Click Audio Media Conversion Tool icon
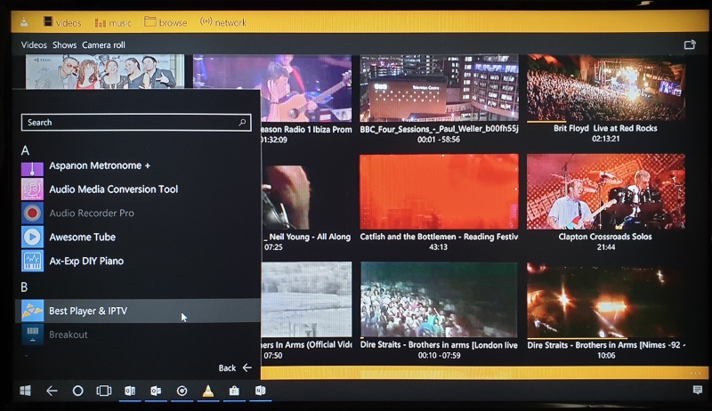This screenshot has height=411, width=712. tap(32, 189)
